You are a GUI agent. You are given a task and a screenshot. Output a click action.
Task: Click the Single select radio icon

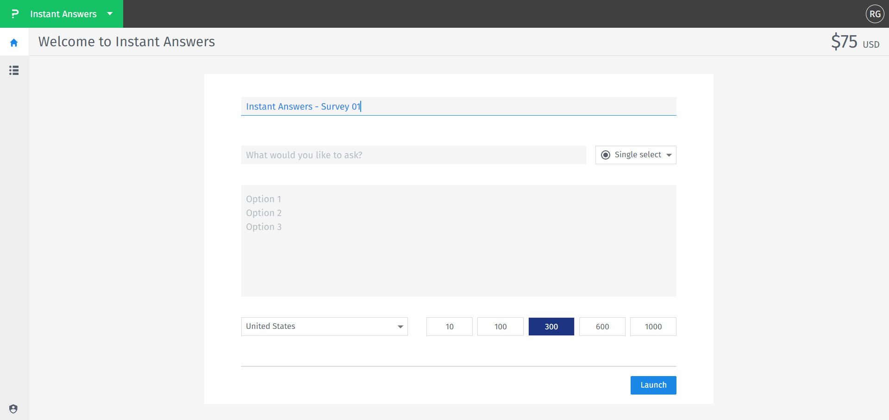click(x=606, y=154)
